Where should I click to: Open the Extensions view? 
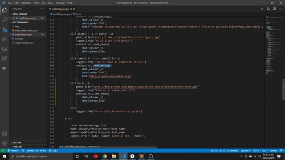(x=4, y=58)
